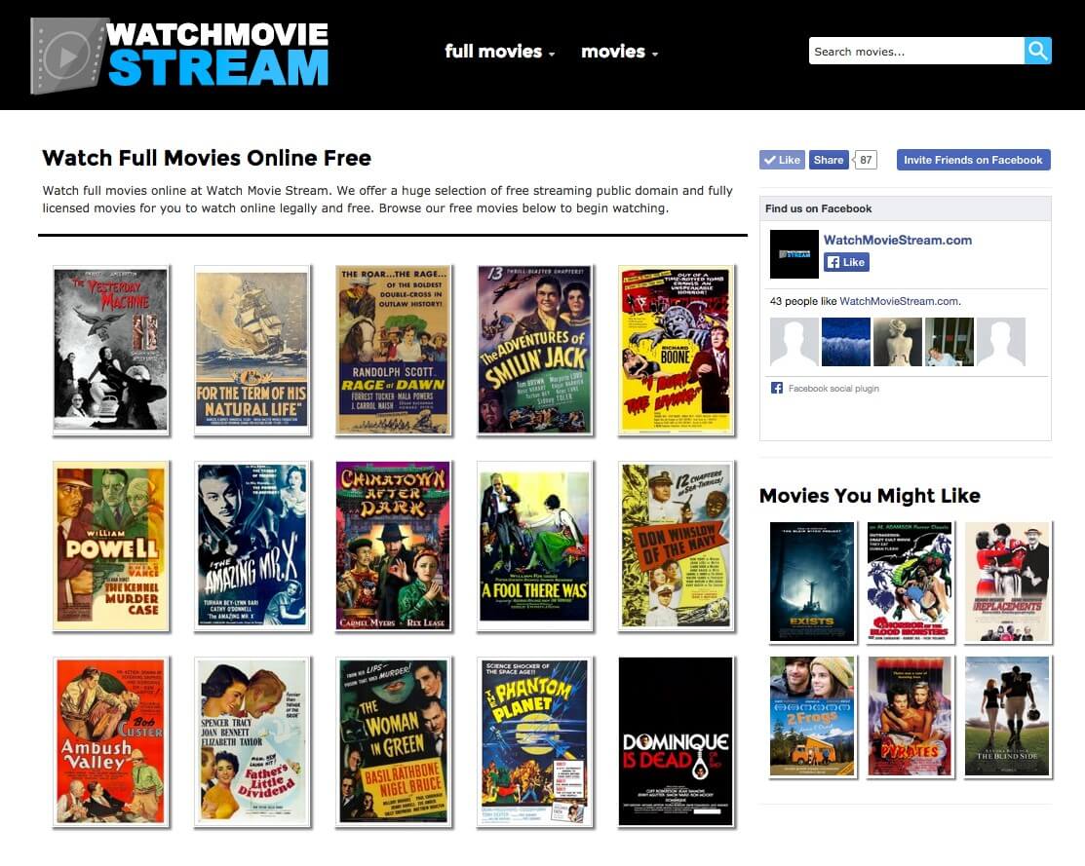Open The Replacements movie poster
The height and width of the screenshot is (866, 1085).
pyautogui.click(x=1008, y=583)
